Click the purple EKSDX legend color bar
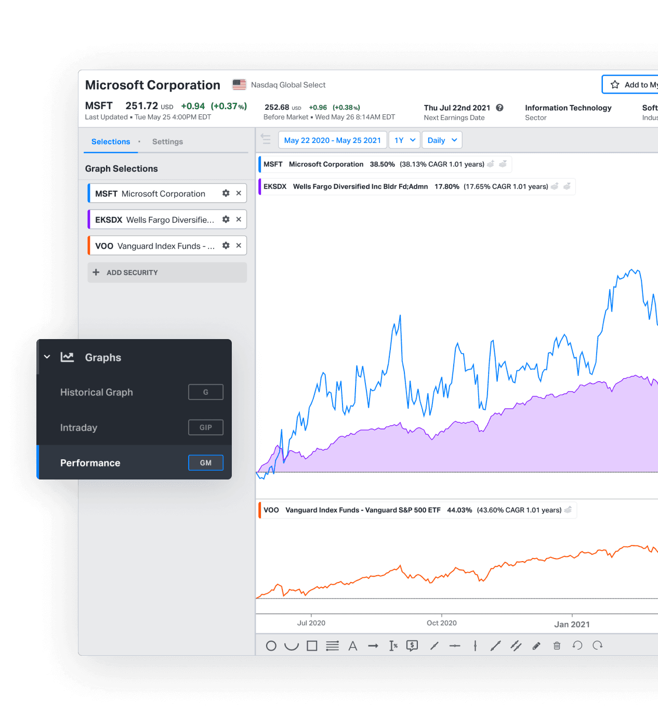The image size is (658, 726). [x=260, y=186]
